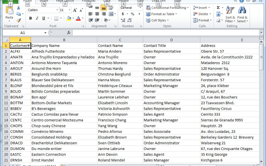Click in the Name Box field
266x166 pixels.
tap(23, 33)
